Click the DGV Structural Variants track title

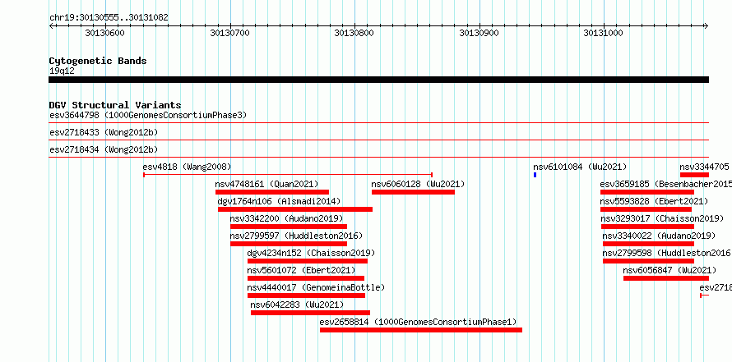(115, 105)
